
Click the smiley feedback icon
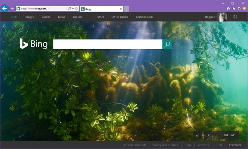(244, 8)
